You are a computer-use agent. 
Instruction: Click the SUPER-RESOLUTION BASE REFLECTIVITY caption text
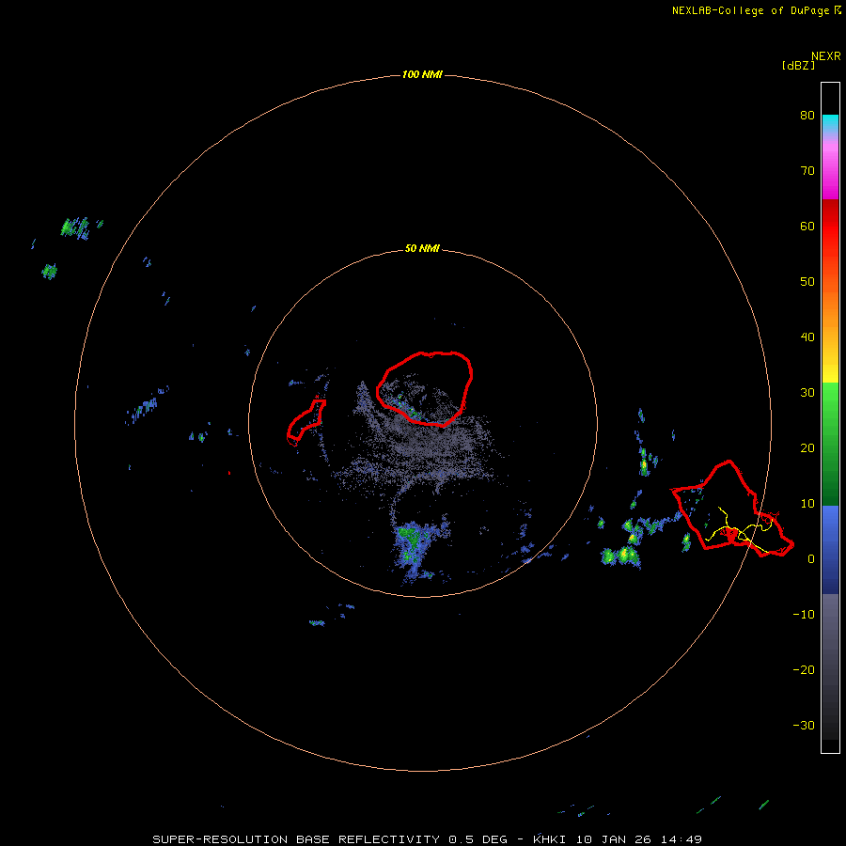click(296, 839)
